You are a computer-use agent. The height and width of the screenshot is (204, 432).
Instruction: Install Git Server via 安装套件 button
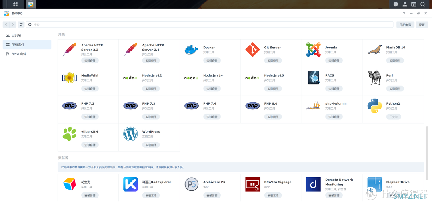coord(273,61)
